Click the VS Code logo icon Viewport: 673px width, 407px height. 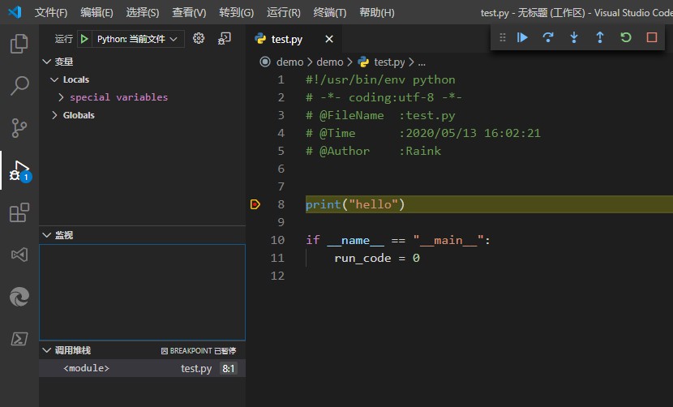pyautogui.click(x=15, y=12)
